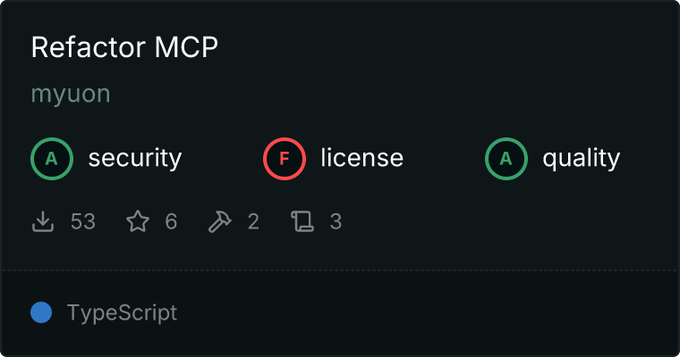Click the blue TypeScript language dot
The height and width of the screenshot is (357, 680).
pyautogui.click(x=41, y=312)
